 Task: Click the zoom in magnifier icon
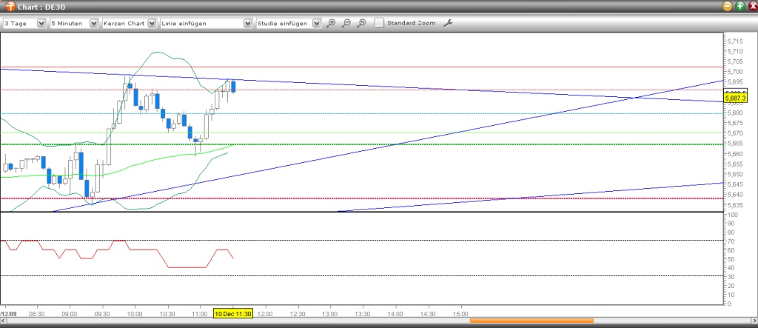tap(331, 23)
